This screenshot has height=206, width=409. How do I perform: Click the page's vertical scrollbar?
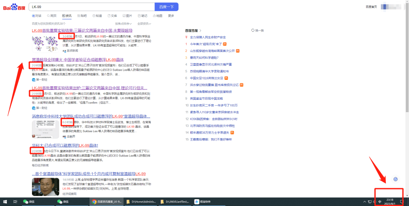tap(407, 98)
